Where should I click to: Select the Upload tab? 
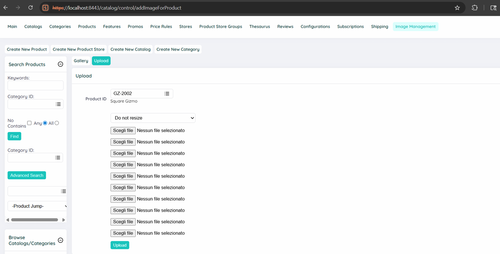pos(101,61)
